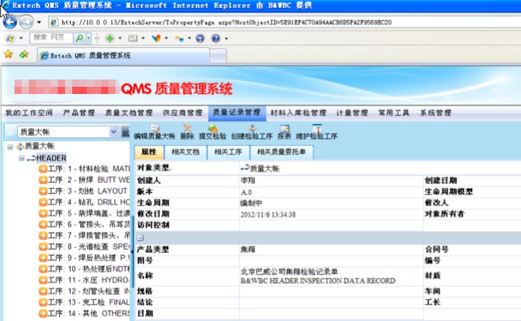Collapse the 质量大帐 root tree node
Image resolution: width=521 pixels, height=321 pixels.
(10, 147)
